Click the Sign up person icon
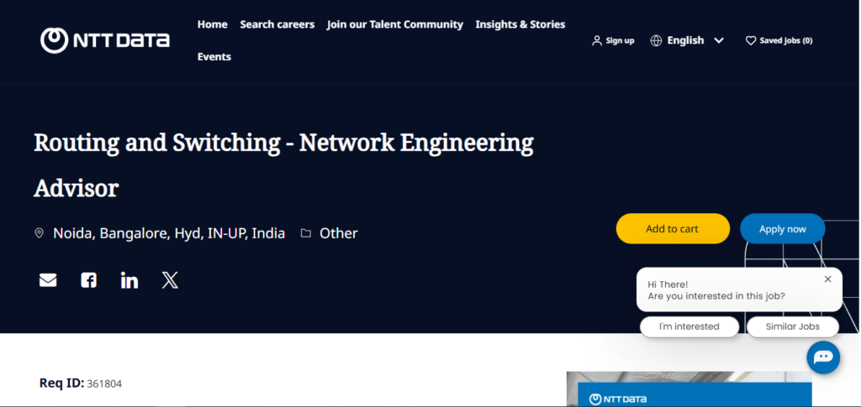Screen dimensions: 861x407 click(x=597, y=40)
